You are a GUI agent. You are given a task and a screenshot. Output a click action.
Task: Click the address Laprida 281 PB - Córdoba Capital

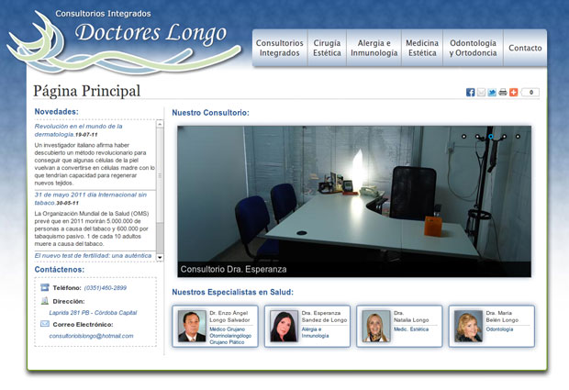93,313
